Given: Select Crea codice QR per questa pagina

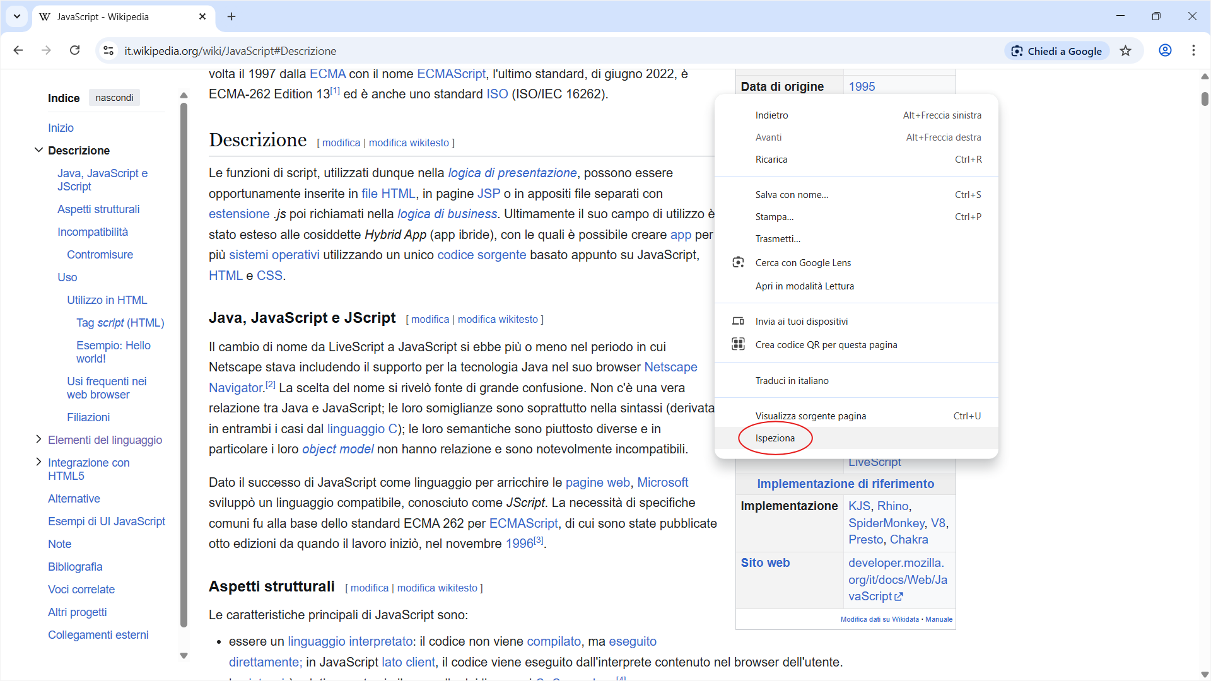Looking at the screenshot, I should [826, 345].
